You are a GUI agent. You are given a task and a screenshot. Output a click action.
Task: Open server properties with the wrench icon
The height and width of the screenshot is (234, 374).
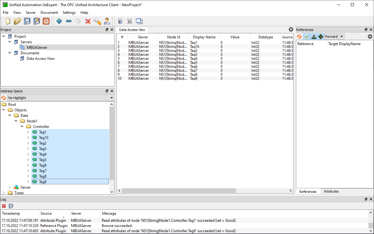(x=97, y=21)
